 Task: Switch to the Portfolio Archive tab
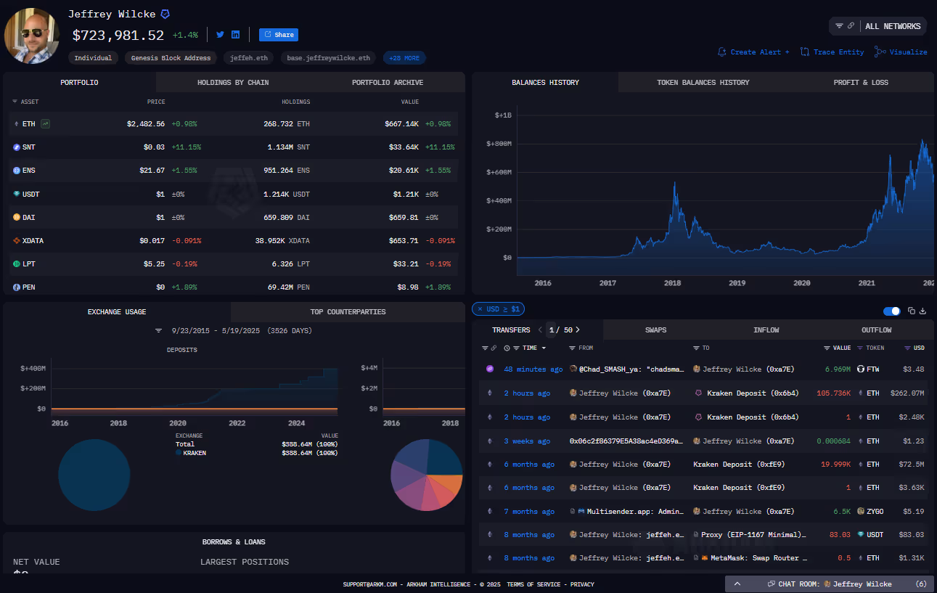point(388,82)
